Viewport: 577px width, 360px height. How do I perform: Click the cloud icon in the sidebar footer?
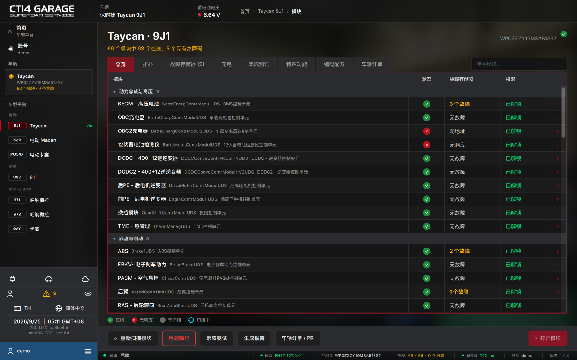click(x=85, y=279)
